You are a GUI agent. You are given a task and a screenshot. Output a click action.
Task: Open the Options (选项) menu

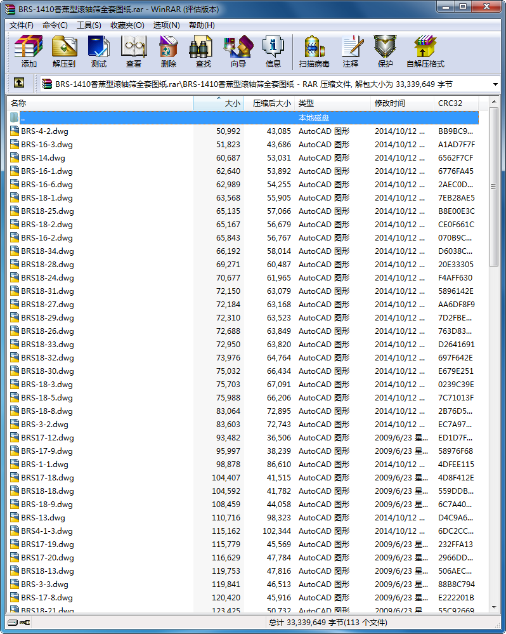point(166,25)
